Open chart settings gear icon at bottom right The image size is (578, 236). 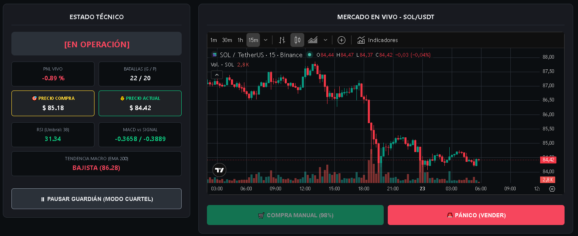[552, 189]
